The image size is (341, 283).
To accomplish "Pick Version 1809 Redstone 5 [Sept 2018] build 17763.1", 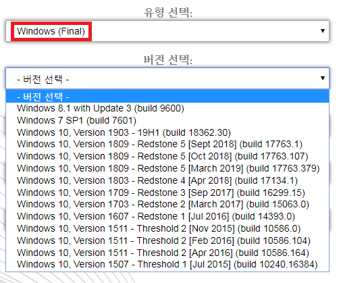I will tap(167, 144).
